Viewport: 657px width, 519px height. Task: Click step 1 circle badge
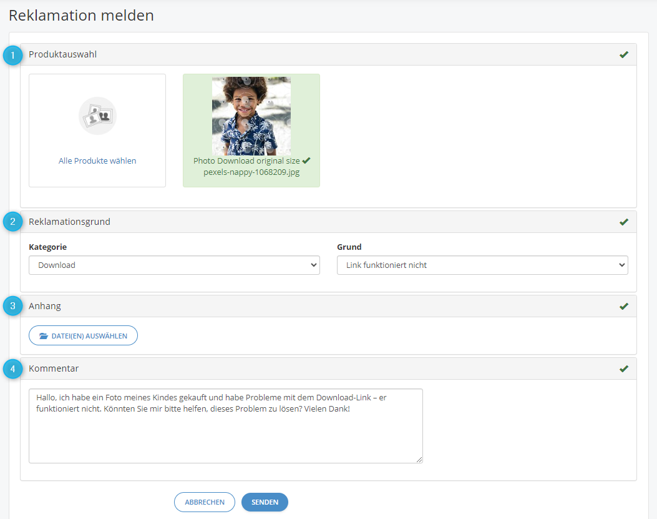click(12, 55)
